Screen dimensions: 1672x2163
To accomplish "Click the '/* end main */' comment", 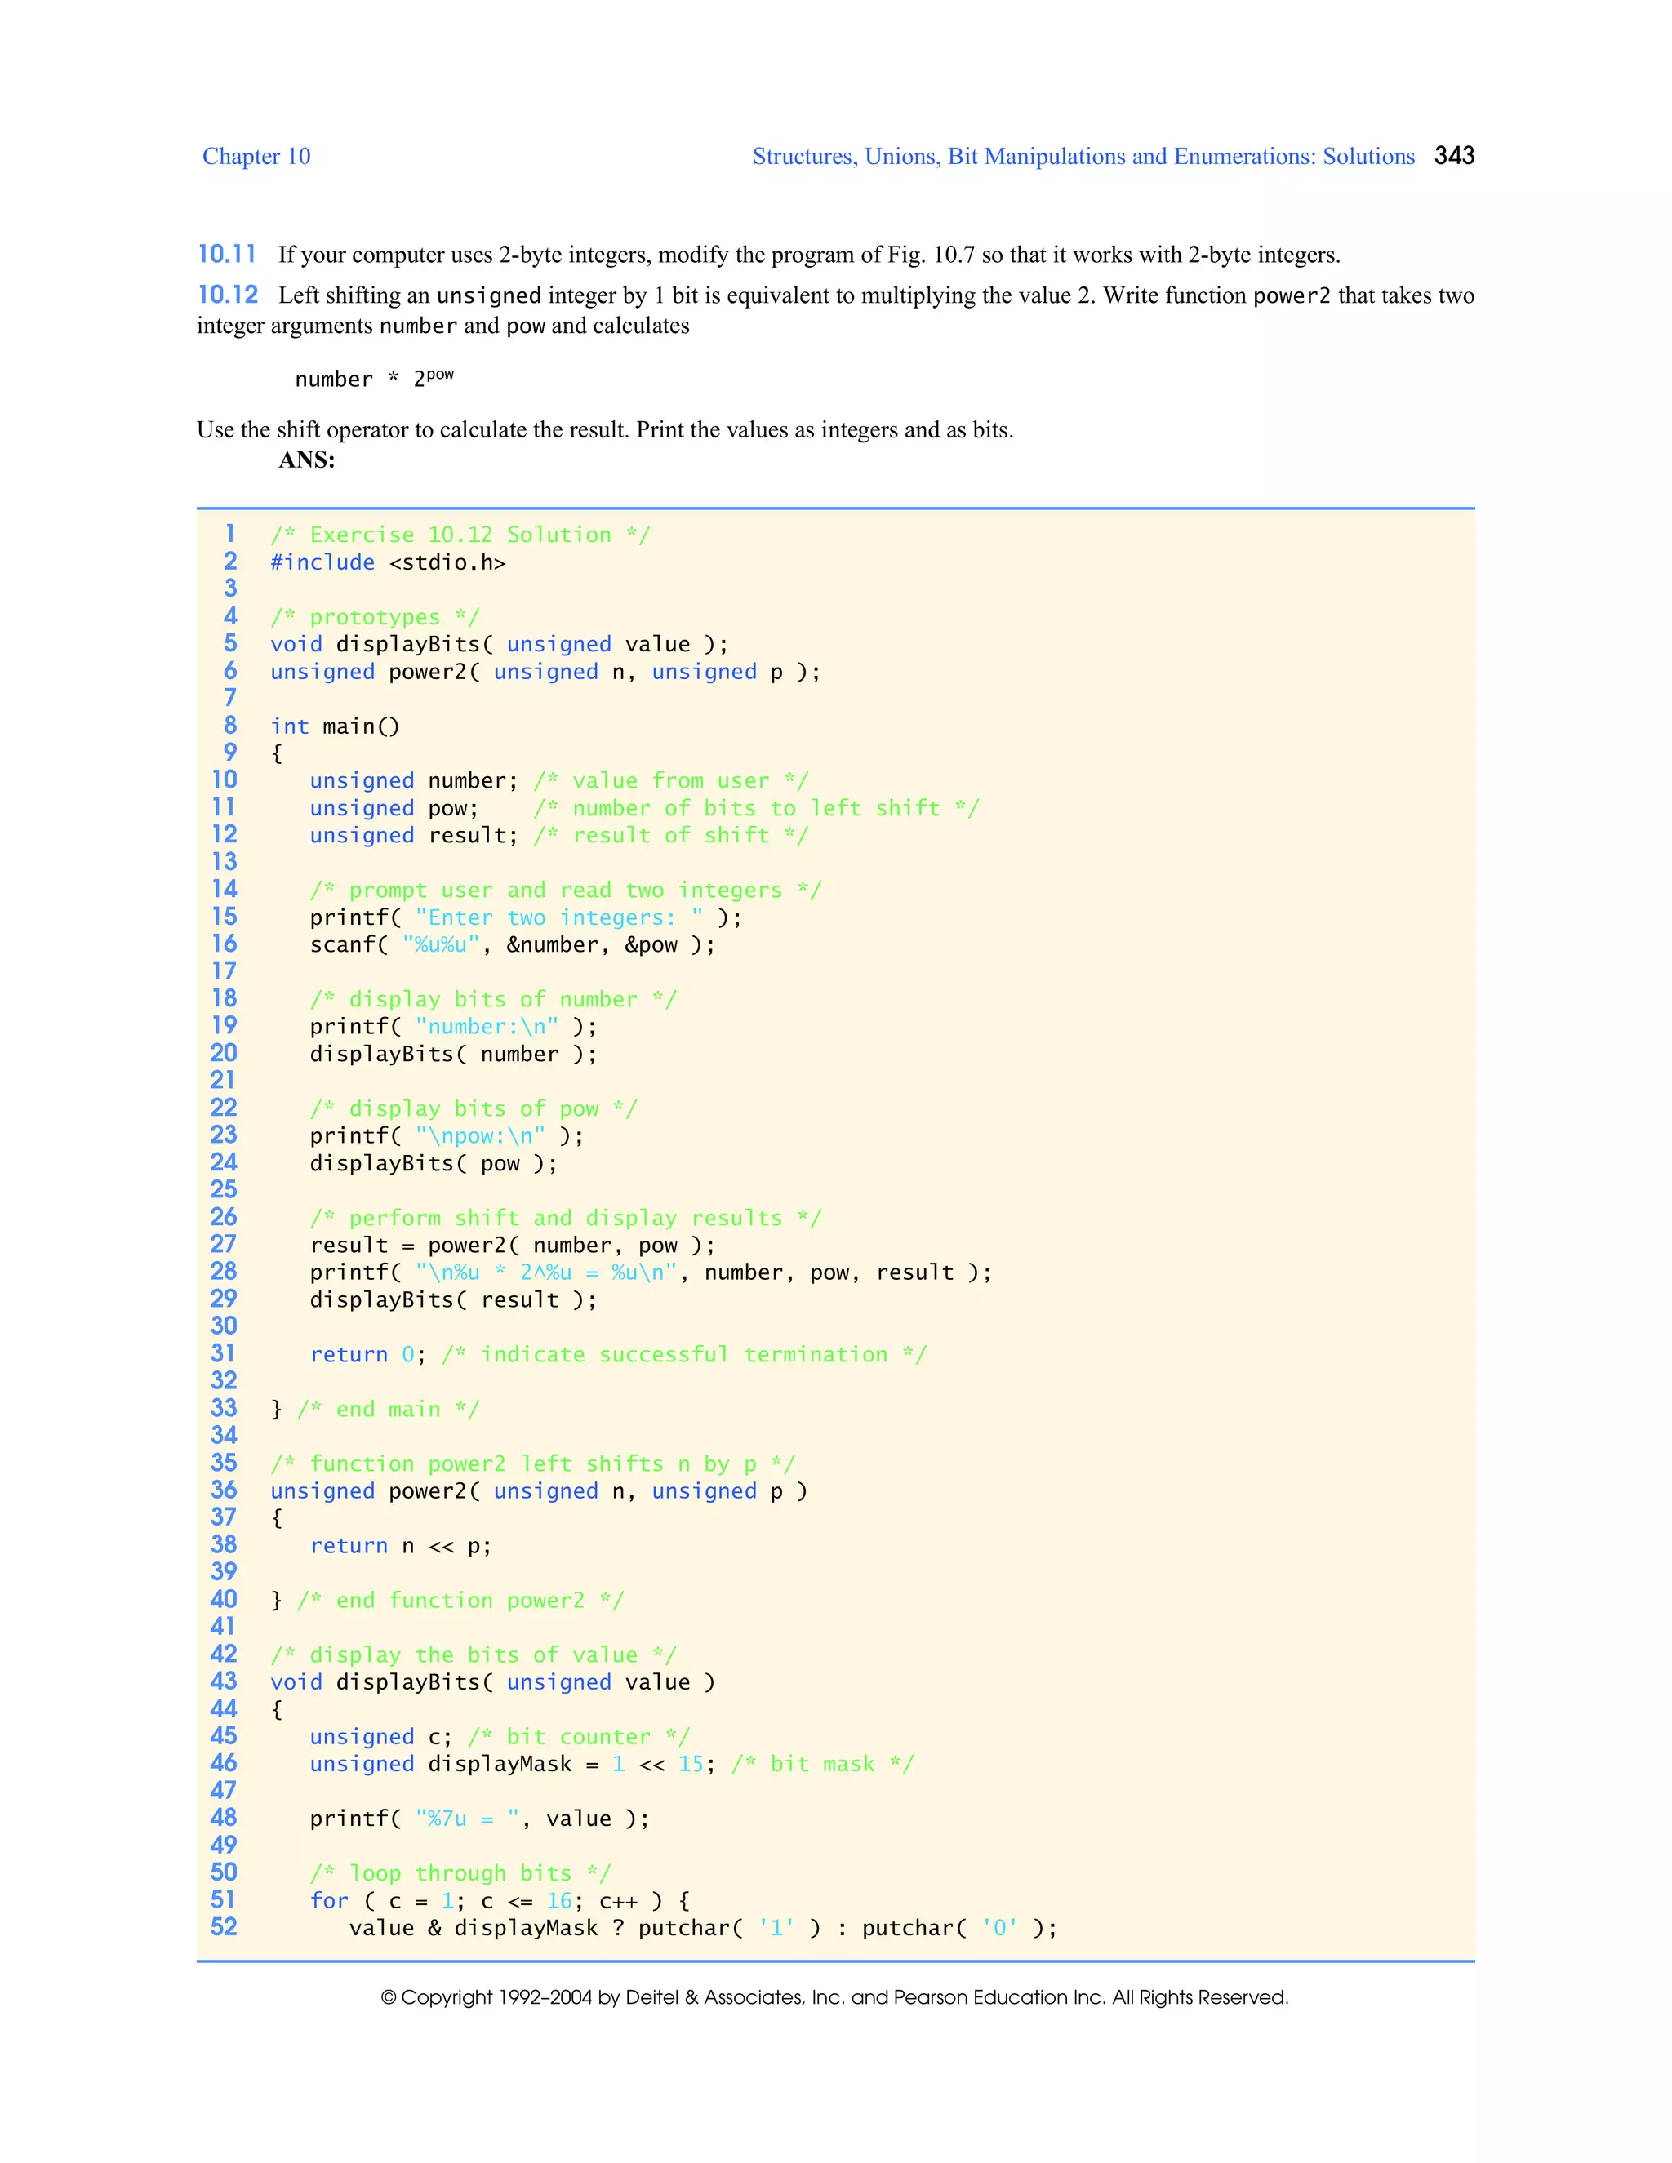I will (x=389, y=1410).
